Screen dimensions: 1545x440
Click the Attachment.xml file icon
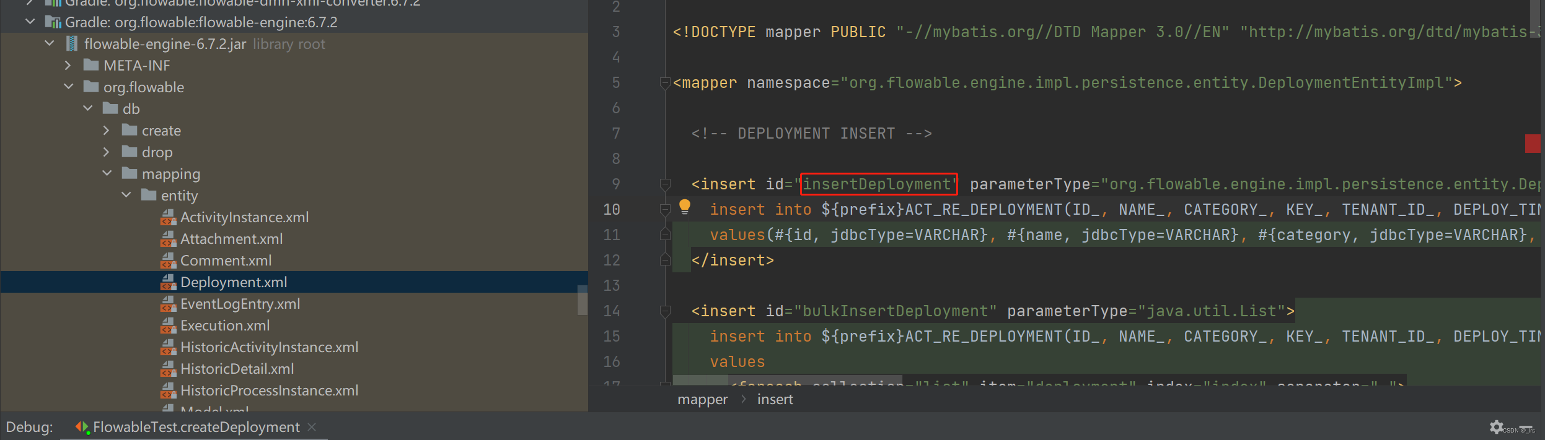pos(169,239)
